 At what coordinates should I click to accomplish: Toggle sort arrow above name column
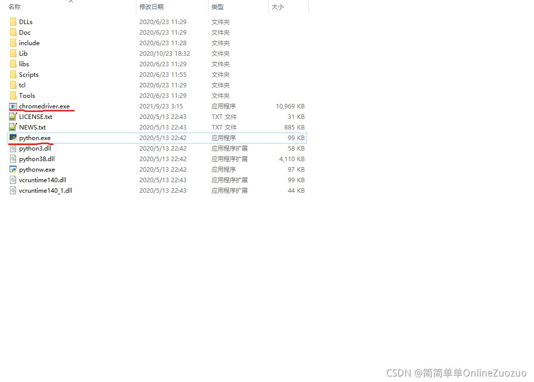(x=71, y=2)
